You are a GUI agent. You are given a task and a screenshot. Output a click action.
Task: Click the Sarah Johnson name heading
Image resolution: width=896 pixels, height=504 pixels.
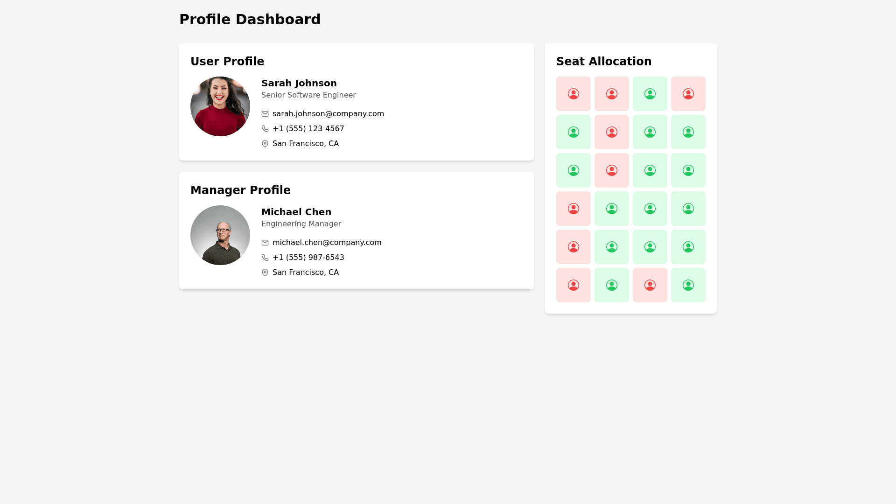pyautogui.click(x=299, y=83)
